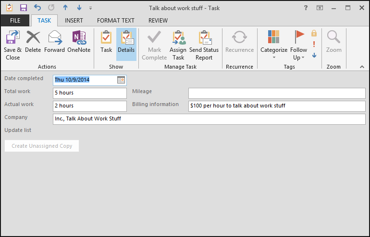Set High Importance with red exclamation
This screenshot has width=370, height=237.
(314, 44)
